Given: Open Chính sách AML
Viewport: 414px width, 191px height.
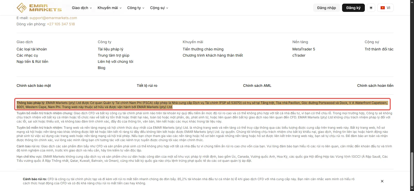Looking at the screenshot, I should pos(257,86).
